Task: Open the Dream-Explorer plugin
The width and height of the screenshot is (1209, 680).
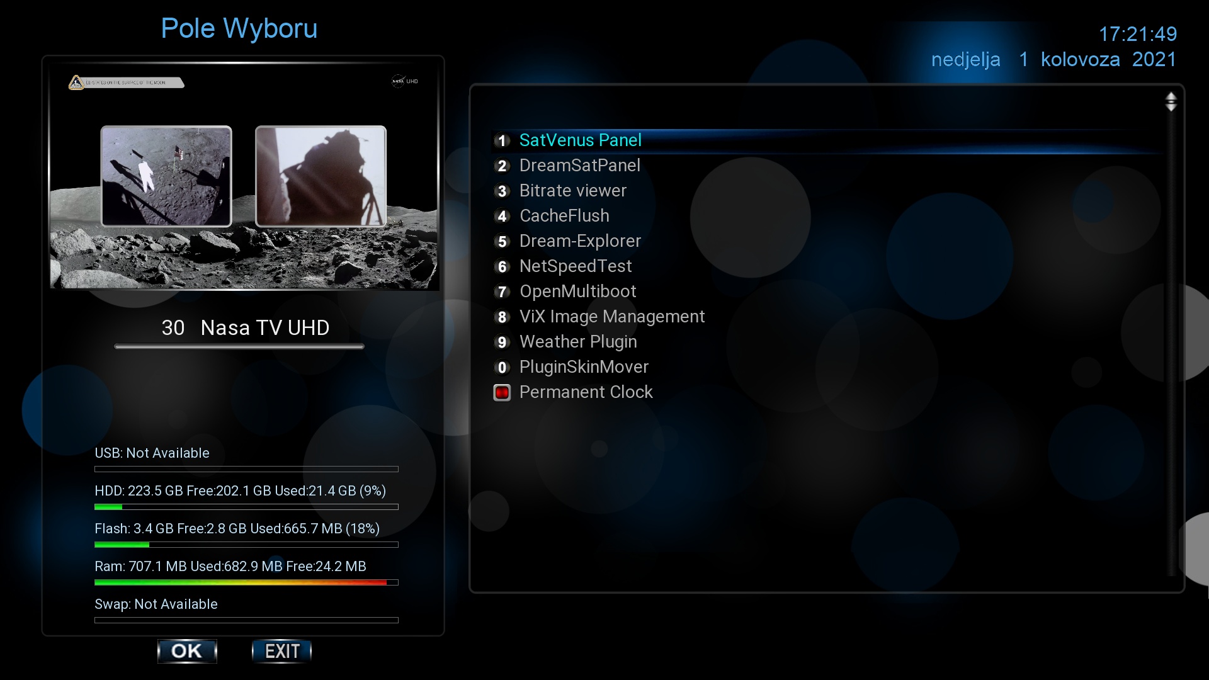Action: [x=827, y=241]
